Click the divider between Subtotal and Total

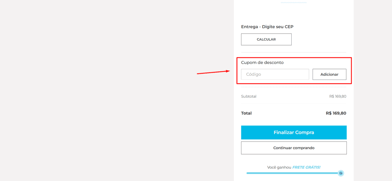pos(294,103)
